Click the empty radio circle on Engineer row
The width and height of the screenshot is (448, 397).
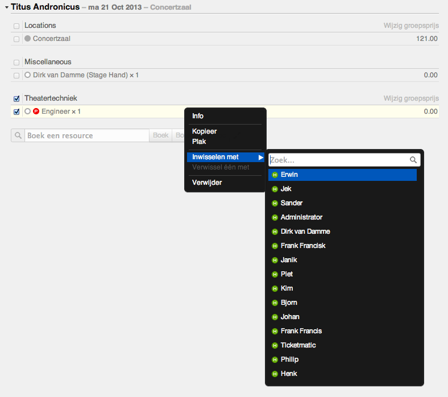27,112
